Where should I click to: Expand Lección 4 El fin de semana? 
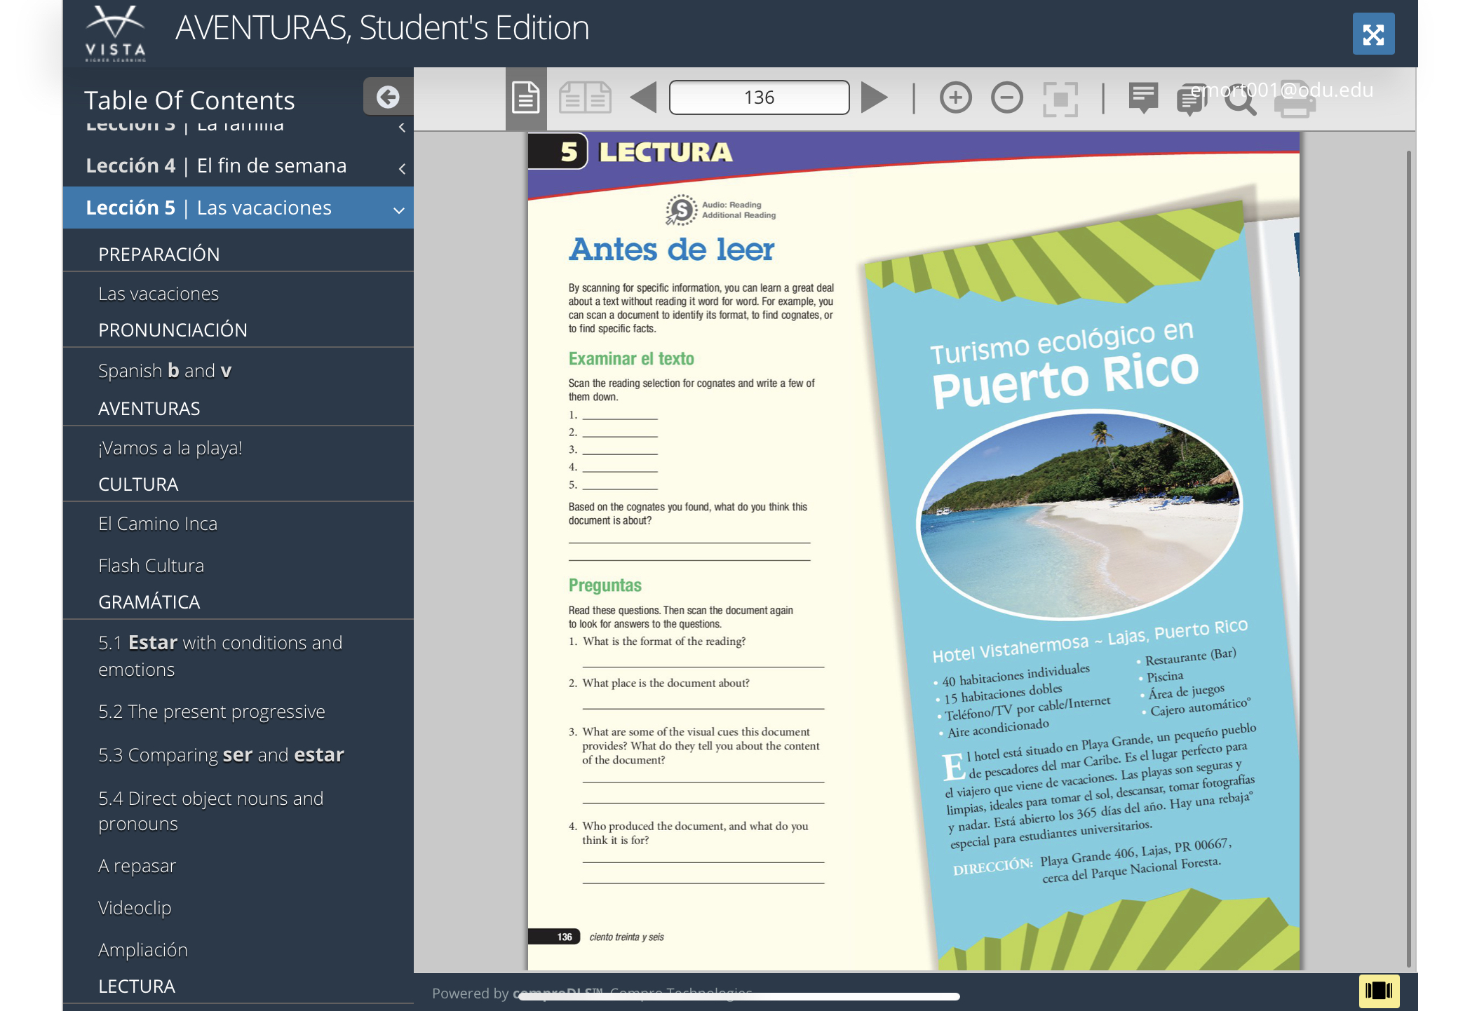click(x=238, y=165)
